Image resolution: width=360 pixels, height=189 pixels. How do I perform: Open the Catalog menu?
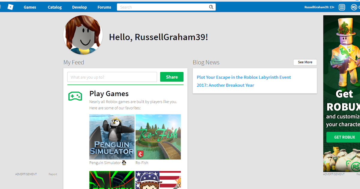[x=55, y=7]
